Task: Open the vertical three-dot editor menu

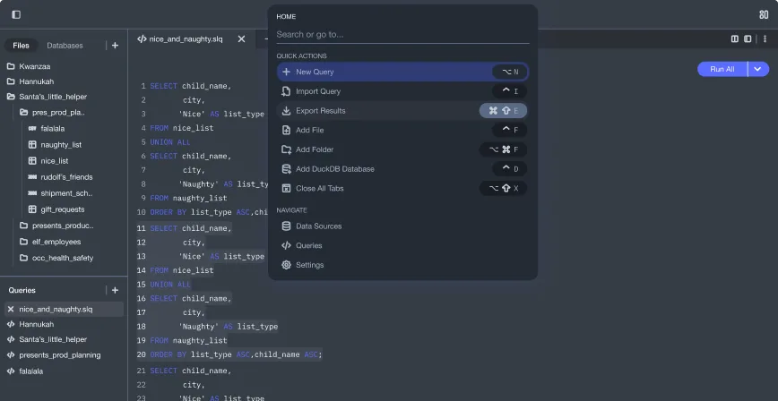Action: pos(765,38)
